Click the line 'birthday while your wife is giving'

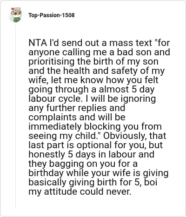99,173
